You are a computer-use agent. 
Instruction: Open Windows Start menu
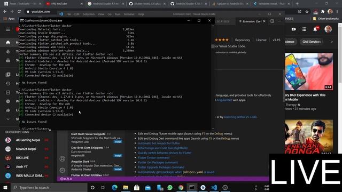pos(5,187)
